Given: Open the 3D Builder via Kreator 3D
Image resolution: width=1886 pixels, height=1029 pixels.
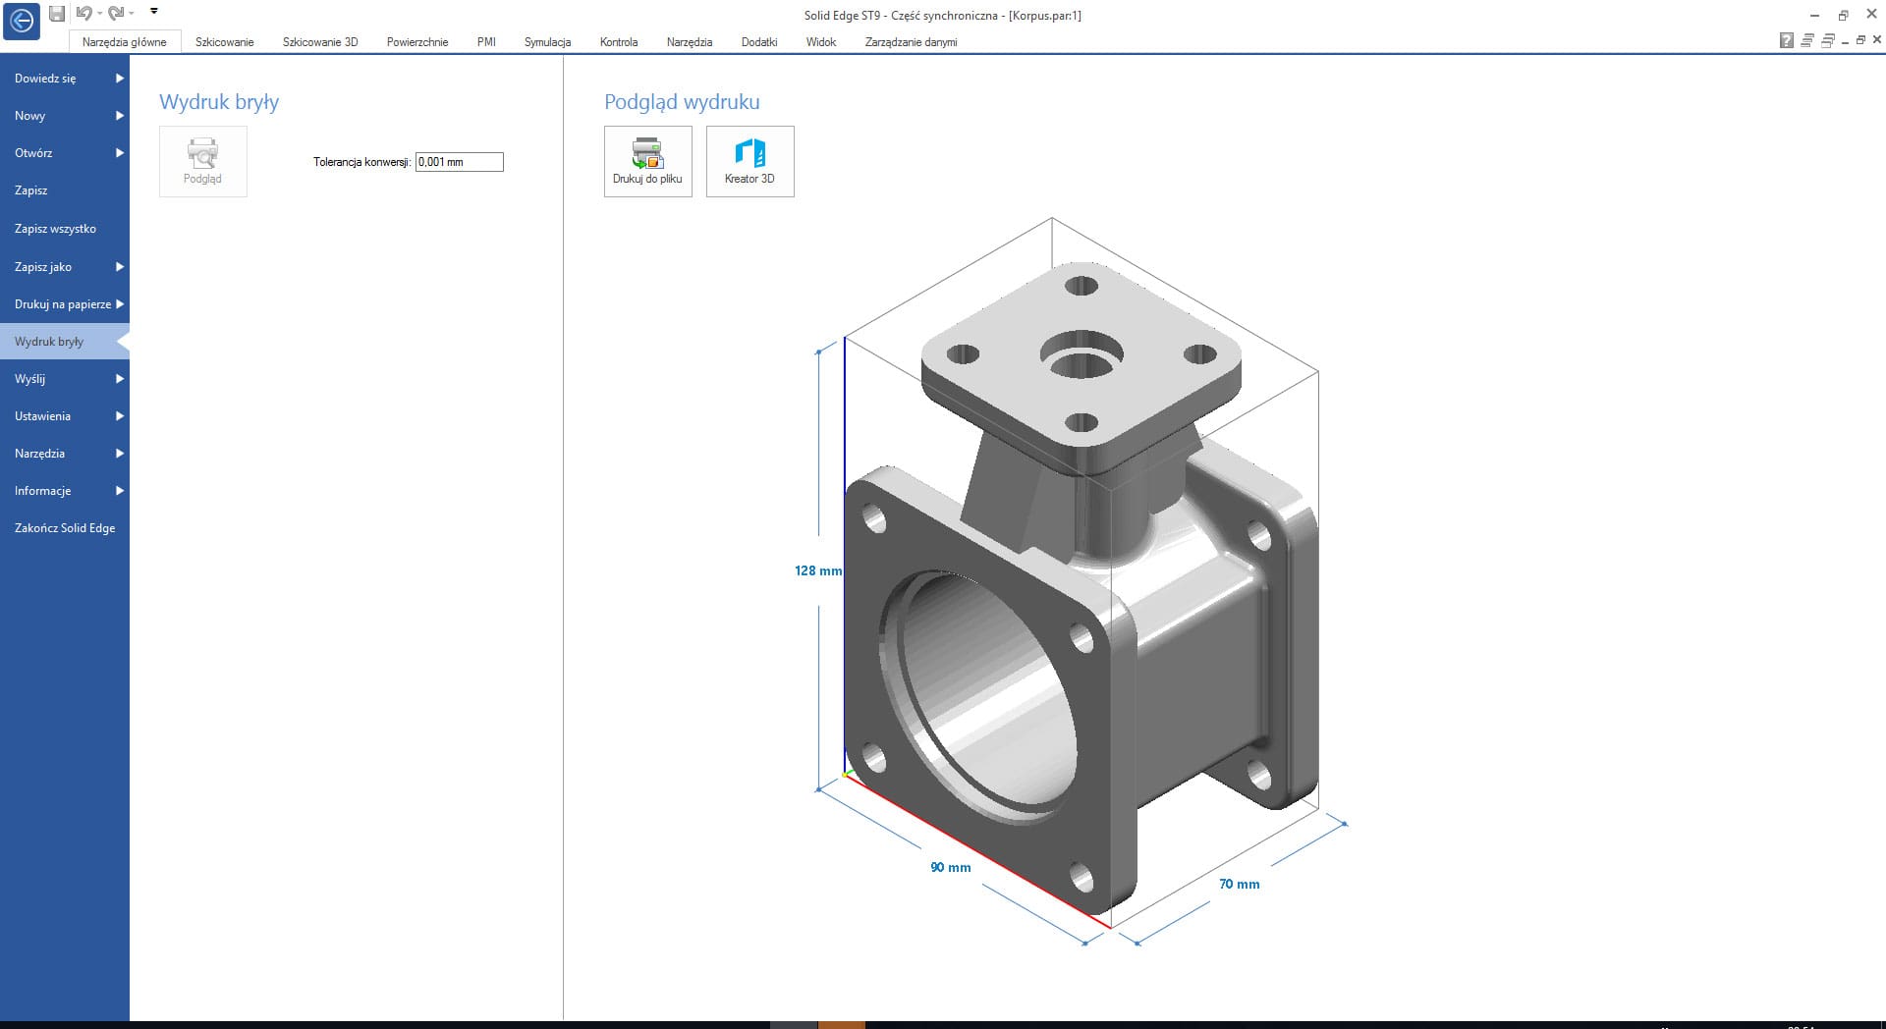Looking at the screenshot, I should [x=749, y=161].
